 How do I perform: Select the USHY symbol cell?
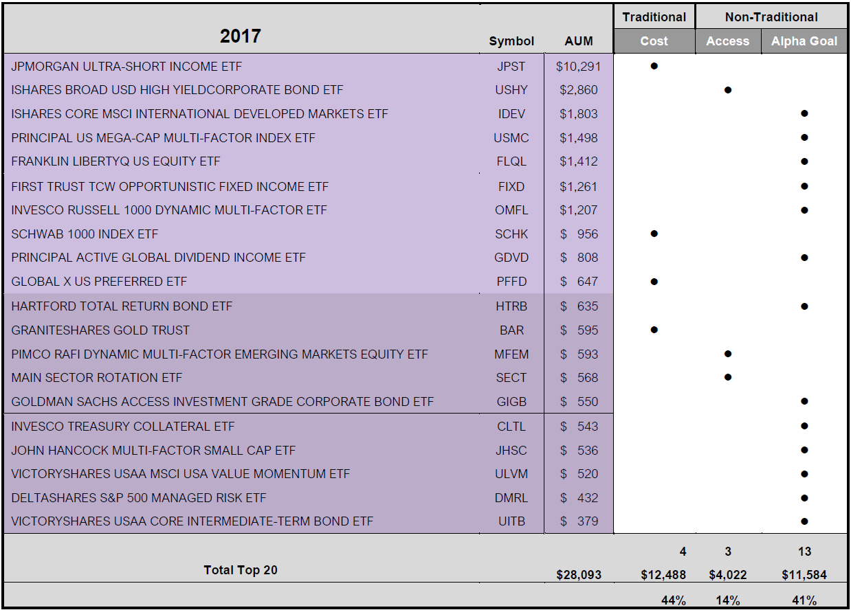coord(511,90)
